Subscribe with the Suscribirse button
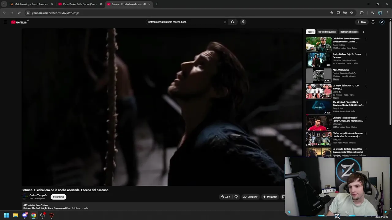392x220 pixels. pos(58,197)
